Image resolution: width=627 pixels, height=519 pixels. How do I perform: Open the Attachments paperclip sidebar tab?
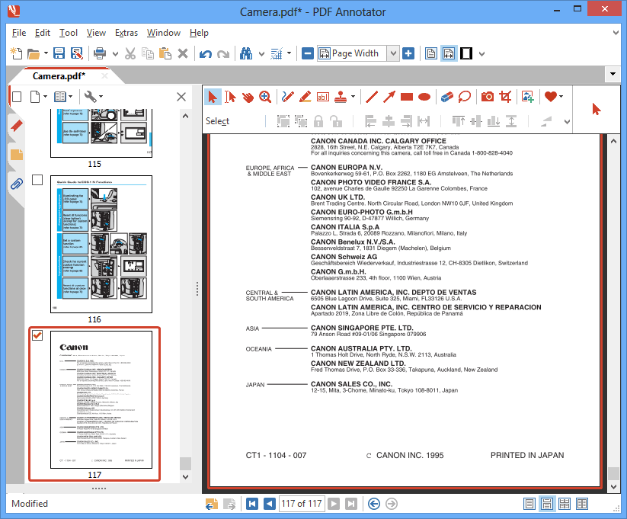point(16,184)
